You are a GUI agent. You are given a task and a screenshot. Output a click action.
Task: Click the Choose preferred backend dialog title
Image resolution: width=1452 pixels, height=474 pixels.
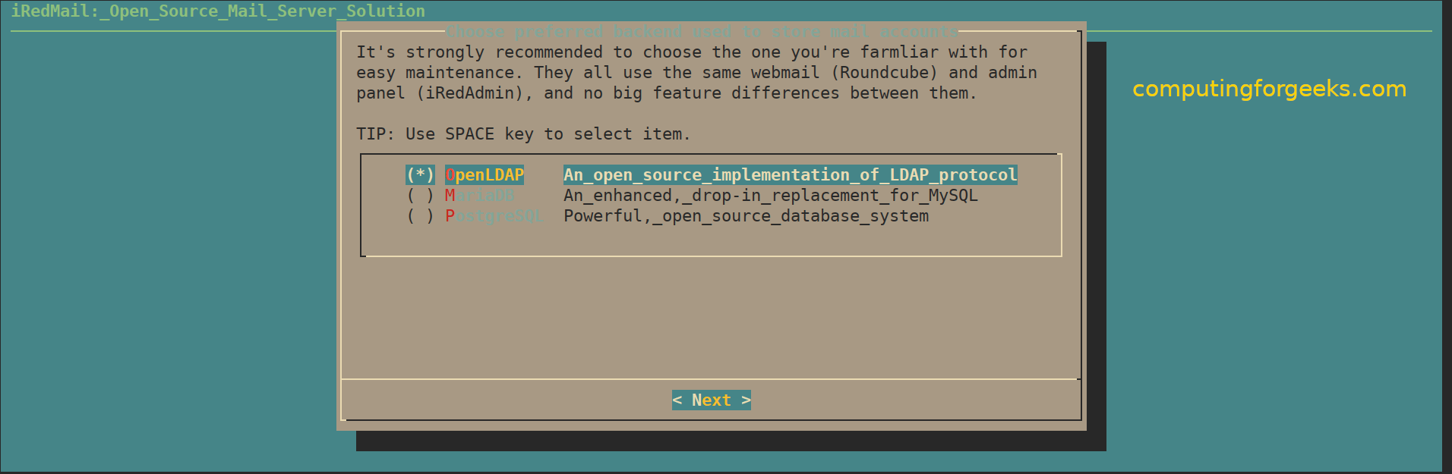pyautogui.click(x=702, y=32)
